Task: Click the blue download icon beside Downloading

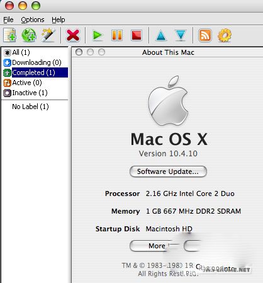Action: pyautogui.click(x=7, y=62)
